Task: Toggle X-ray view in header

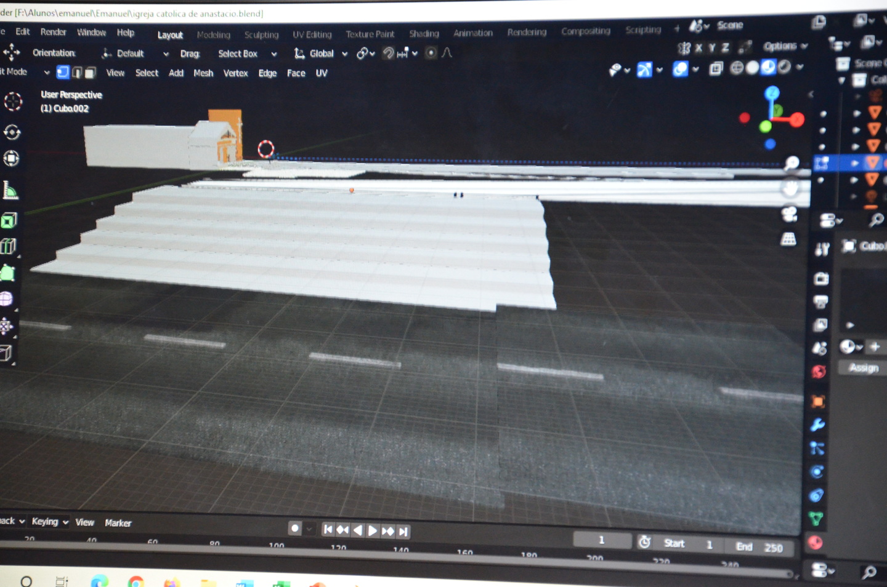Action: [715, 68]
